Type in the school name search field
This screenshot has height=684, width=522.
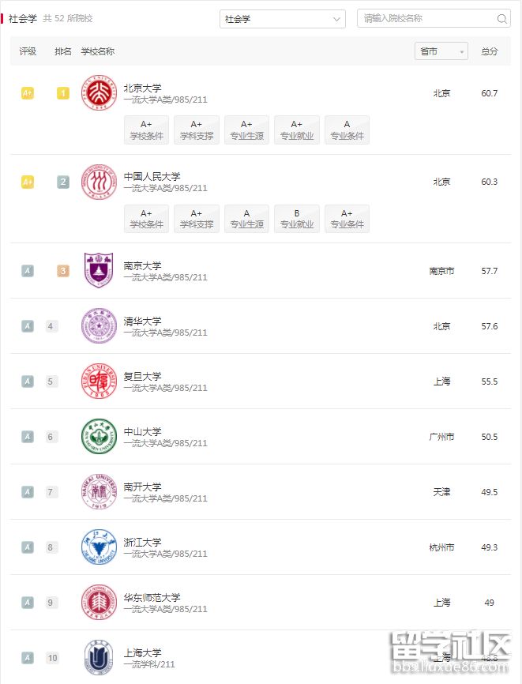(426, 19)
